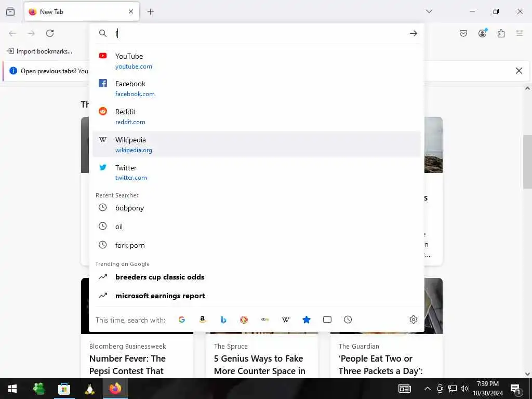The height and width of the screenshot is (399, 532).
Task: Click the page vertical scrollbar thumb
Action: point(527,162)
